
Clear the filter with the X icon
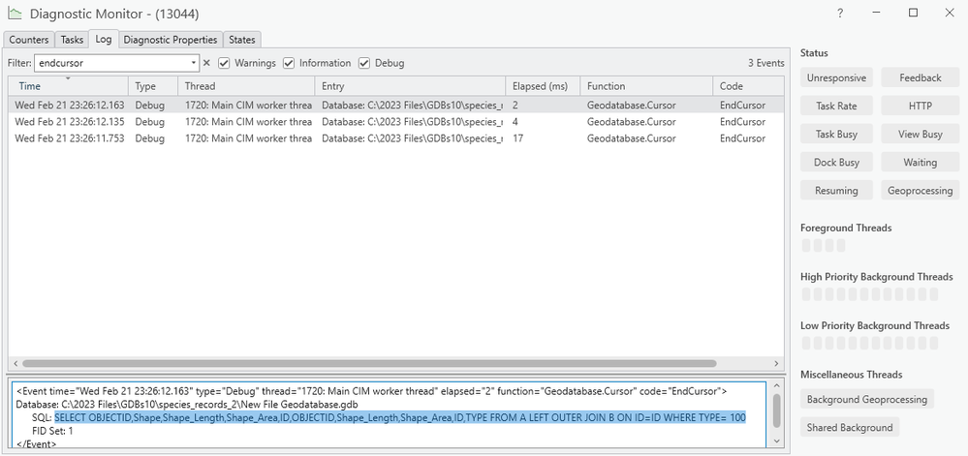[x=206, y=63]
